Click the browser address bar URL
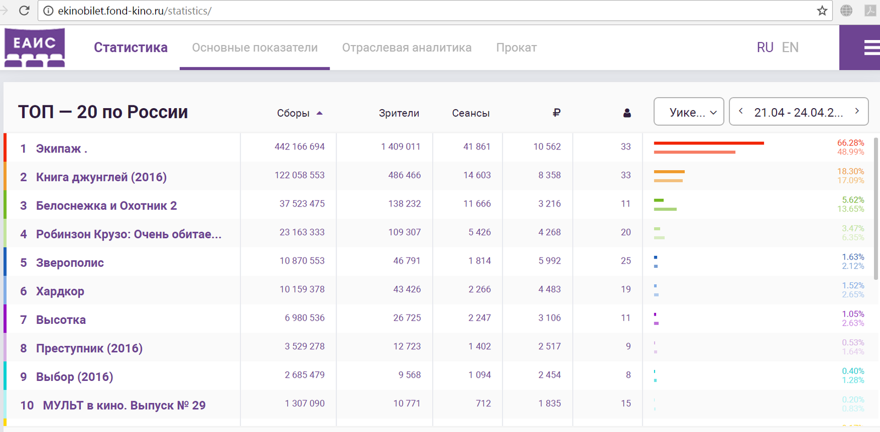This screenshot has width=880, height=432. pos(135,10)
